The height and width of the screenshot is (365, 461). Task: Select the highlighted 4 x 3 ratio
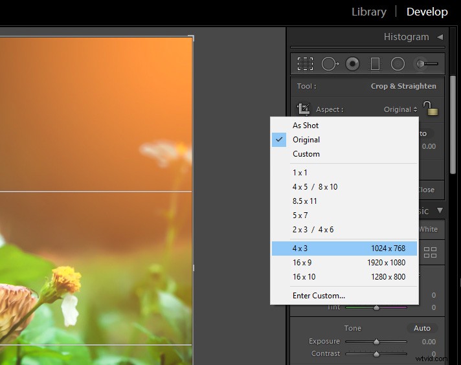click(344, 249)
